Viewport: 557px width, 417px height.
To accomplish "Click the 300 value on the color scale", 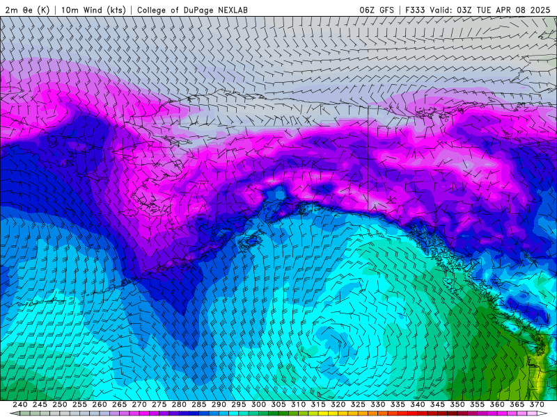I will pyautogui.click(x=258, y=404).
